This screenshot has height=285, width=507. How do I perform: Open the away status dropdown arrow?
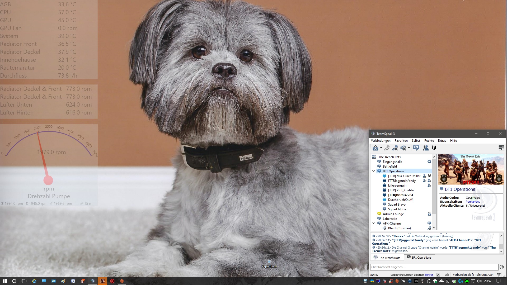(x=381, y=148)
